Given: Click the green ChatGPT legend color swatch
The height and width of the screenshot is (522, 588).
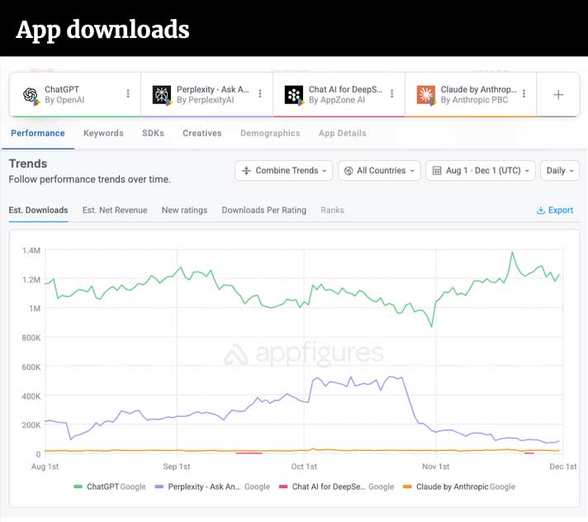Looking at the screenshot, I should 78,486.
